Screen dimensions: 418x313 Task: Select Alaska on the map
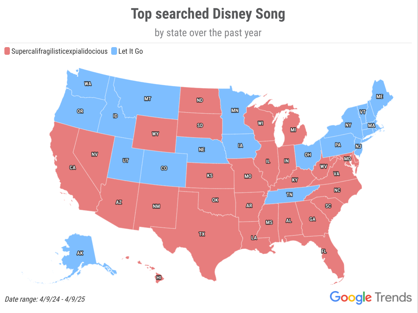coord(80,253)
